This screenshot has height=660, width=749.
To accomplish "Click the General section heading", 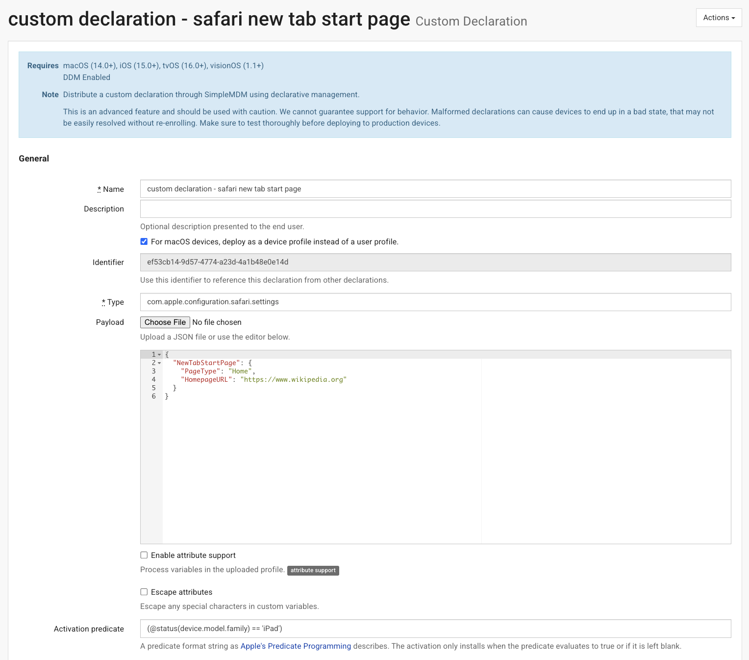I will (34, 158).
